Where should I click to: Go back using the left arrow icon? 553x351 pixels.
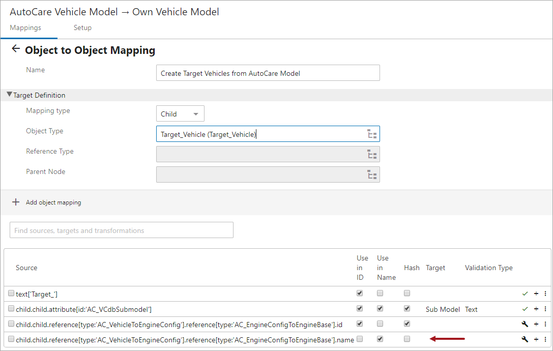click(x=16, y=49)
